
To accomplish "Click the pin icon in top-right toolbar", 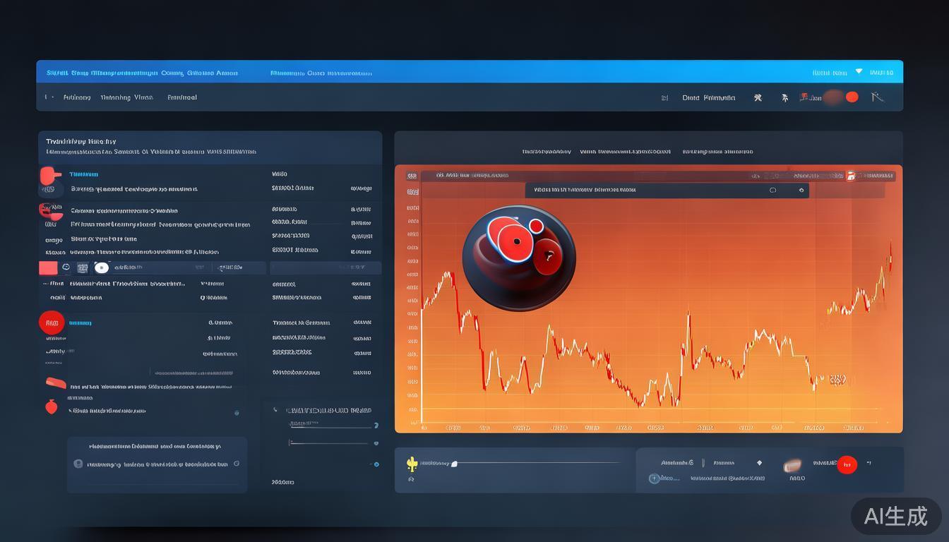I will tap(784, 98).
